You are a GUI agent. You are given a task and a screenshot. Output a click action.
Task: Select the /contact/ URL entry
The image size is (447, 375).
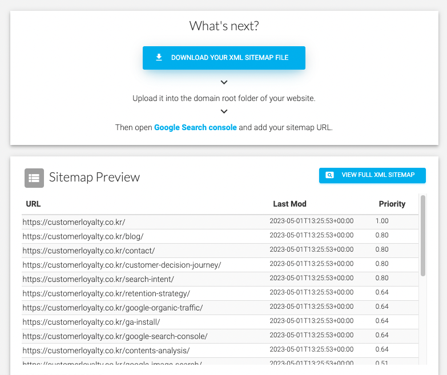(88, 251)
